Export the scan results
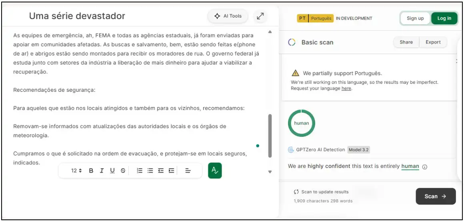This screenshot has height=221, width=464. (433, 42)
